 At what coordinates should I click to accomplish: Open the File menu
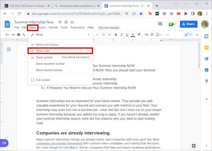[x=17, y=27]
